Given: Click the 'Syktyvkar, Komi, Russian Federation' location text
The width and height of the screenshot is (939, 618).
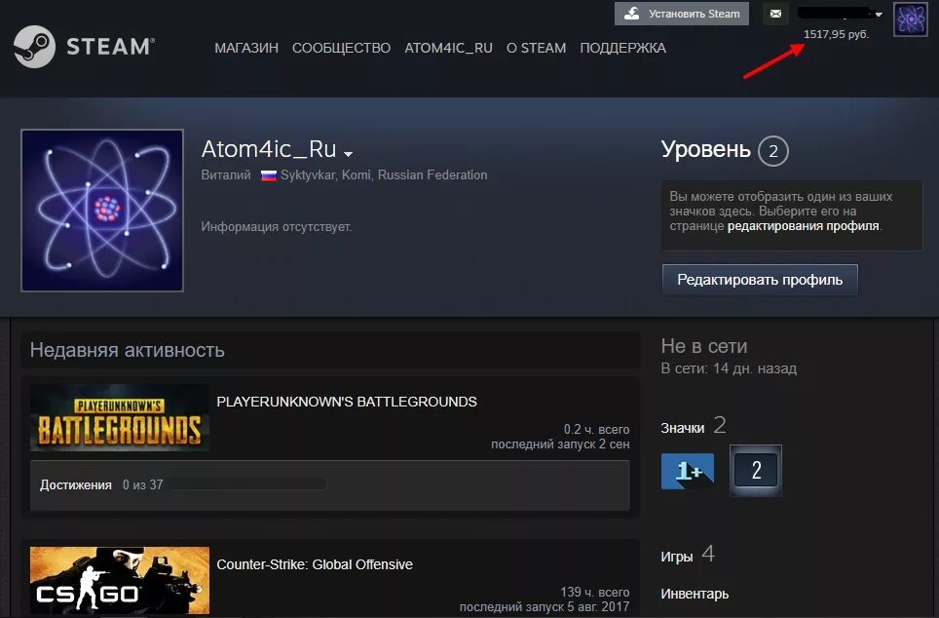Looking at the screenshot, I should (384, 175).
